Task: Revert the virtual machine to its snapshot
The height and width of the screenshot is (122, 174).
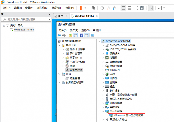Action: pos(108,8)
